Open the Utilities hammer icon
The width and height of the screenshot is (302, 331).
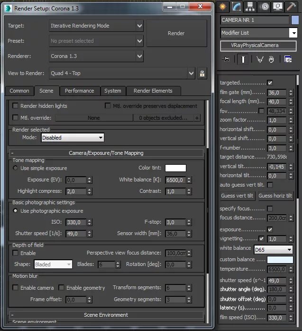tap(291, 7)
